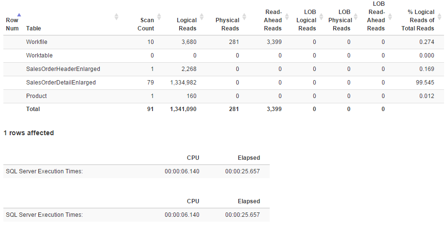This screenshot has width=445, height=225.
Task: Click the sort arrows beside the Table column
Action: tap(116, 17)
